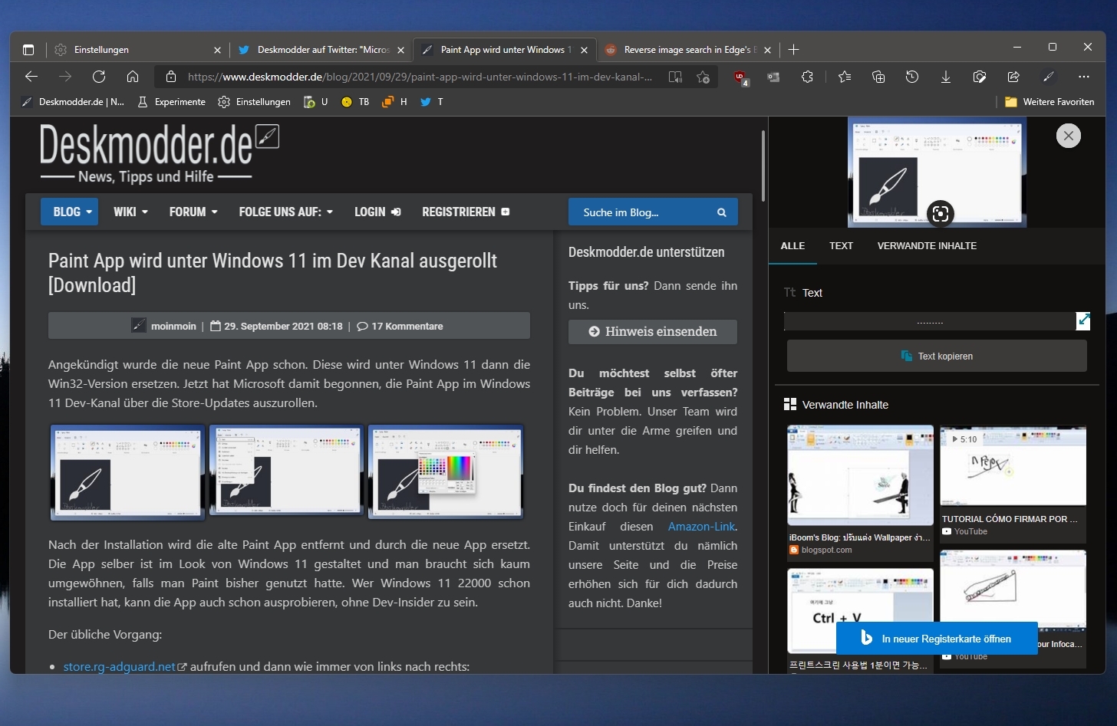Screen dimensions: 1117x726
Task: Open the uBlock Origin extension
Action: [x=740, y=77]
